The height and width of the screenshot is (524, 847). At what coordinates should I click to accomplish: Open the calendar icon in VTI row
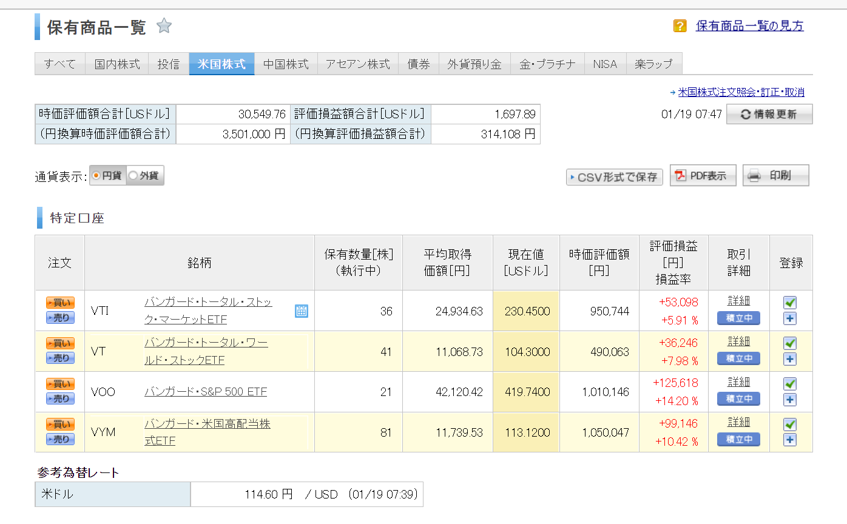[x=302, y=311]
